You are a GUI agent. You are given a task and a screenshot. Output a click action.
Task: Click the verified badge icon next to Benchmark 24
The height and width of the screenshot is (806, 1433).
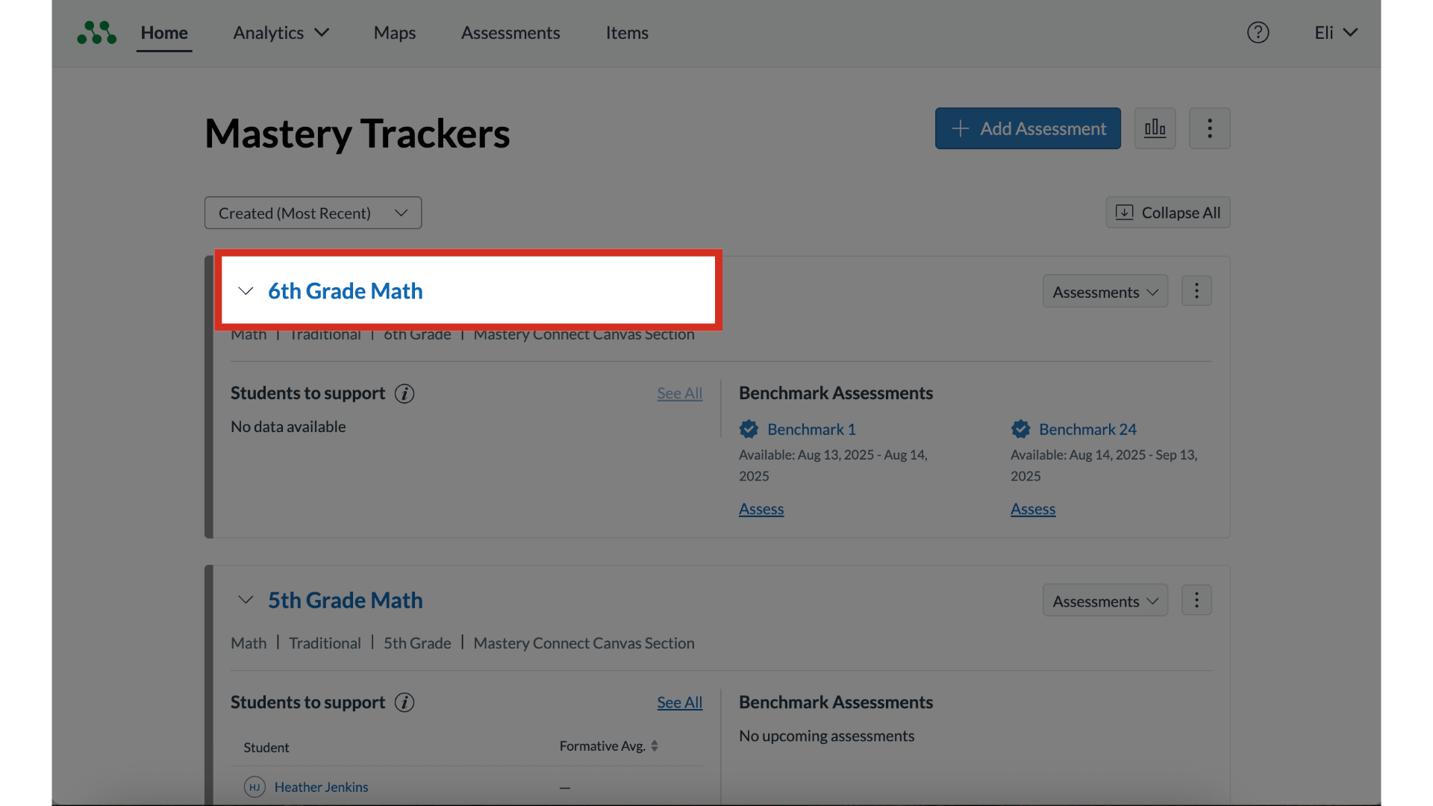pos(1020,429)
